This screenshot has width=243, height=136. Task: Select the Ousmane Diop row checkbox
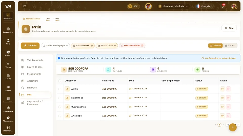point(60,107)
